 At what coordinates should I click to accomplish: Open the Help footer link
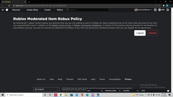tap(93, 79)
